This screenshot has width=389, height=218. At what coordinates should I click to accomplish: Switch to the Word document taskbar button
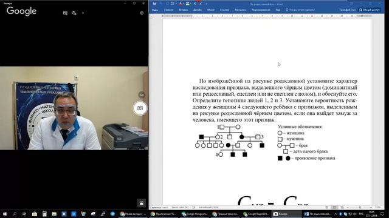tap(317, 214)
